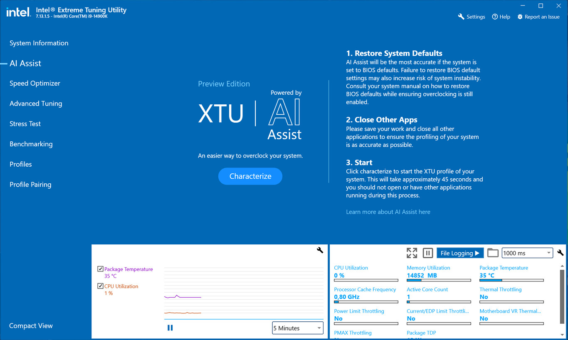Click the Current/EDP Limit Throttling label
Image resolution: width=568 pixels, height=340 pixels.
click(437, 311)
